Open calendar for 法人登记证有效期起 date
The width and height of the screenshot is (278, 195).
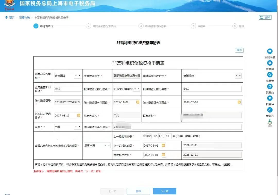[x=138, y=102]
